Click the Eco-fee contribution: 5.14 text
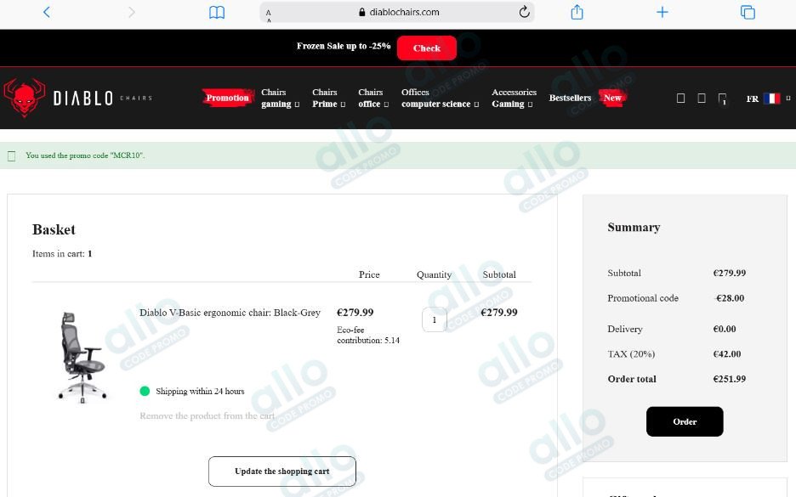Viewport: 796px width, 497px height. coord(368,336)
